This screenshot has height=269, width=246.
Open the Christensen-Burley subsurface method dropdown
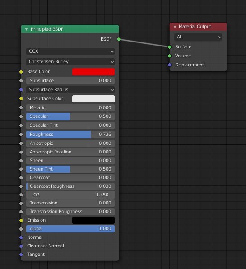(70, 62)
